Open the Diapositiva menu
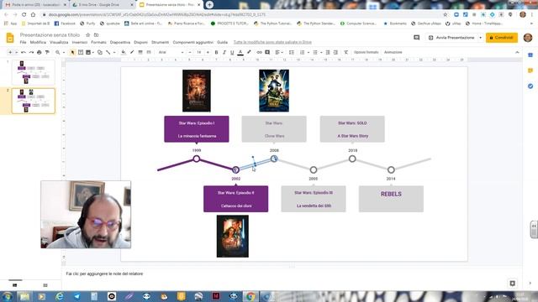 tap(119, 42)
